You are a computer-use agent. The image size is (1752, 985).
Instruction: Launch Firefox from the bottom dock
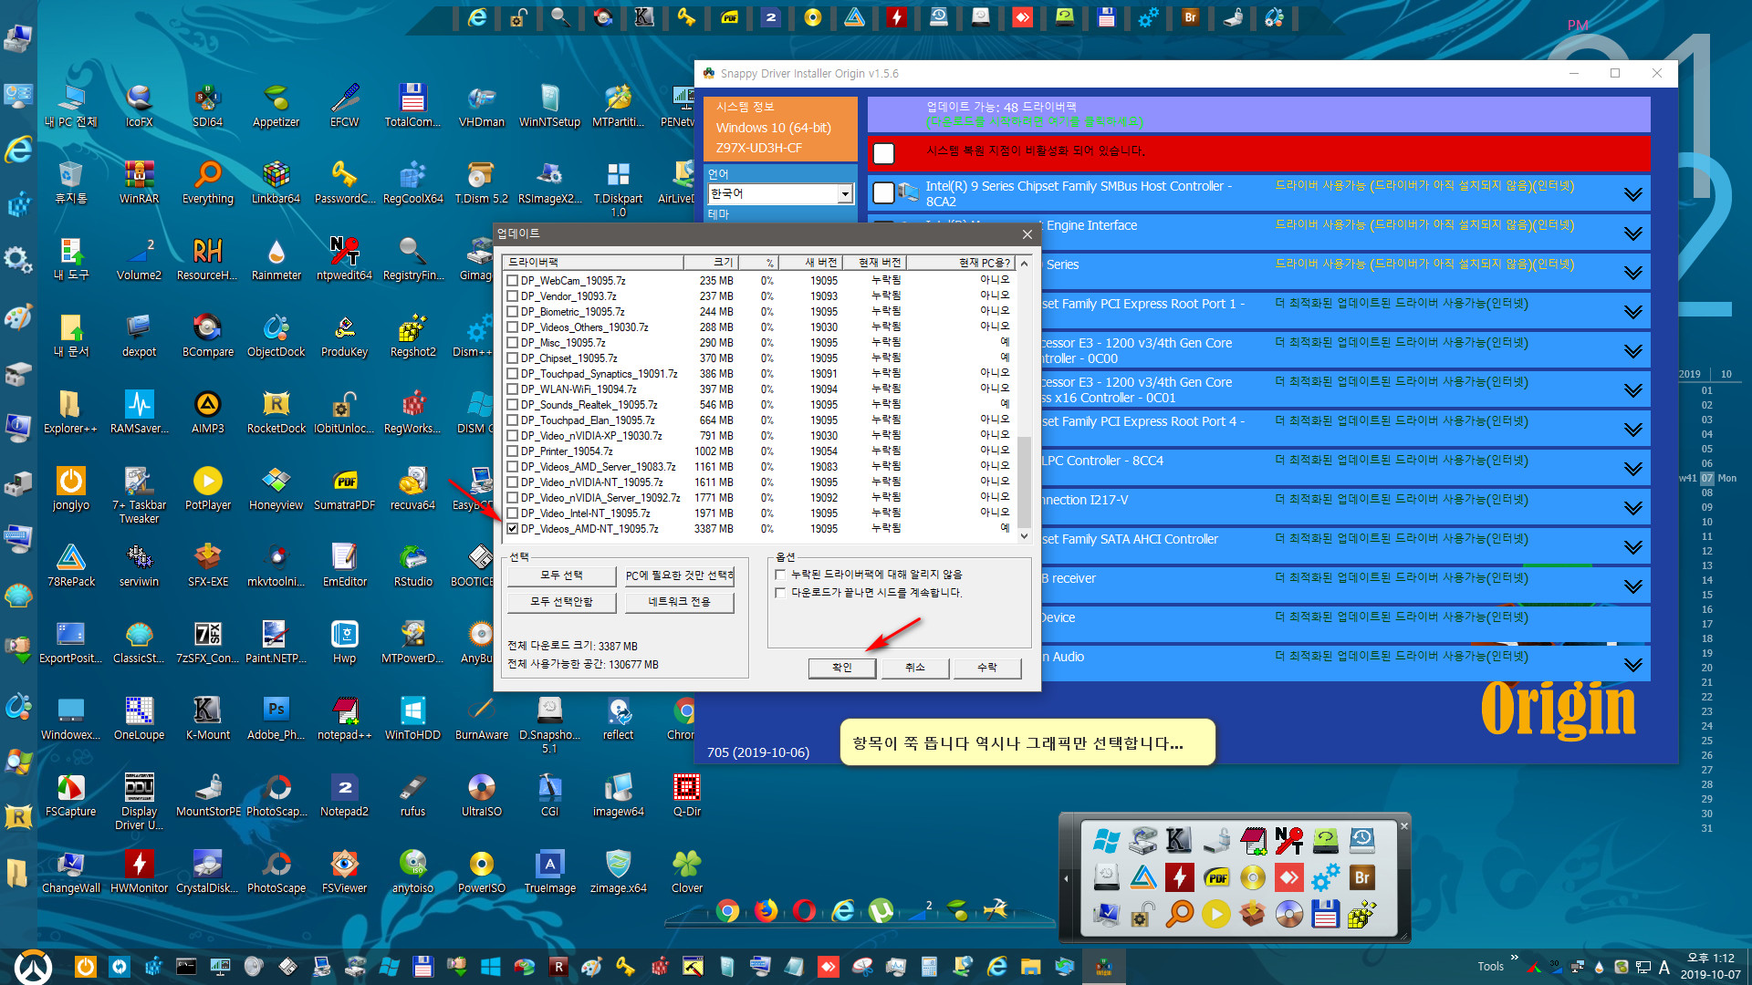(766, 910)
